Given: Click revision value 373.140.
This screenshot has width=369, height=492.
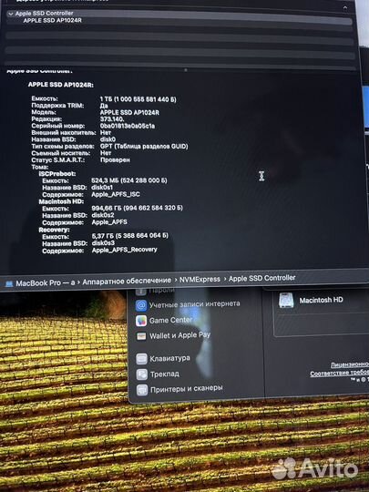Looking at the screenshot, I should click(112, 119).
